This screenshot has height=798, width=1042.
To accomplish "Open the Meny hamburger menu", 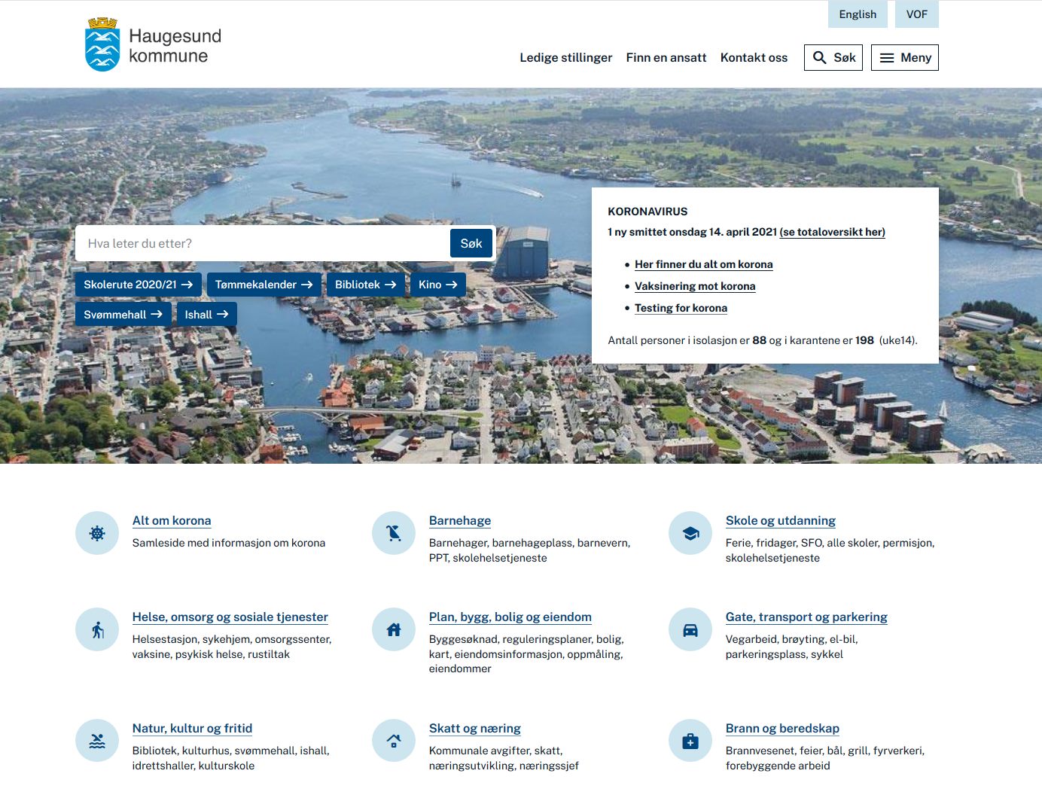I will tap(905, 58).
